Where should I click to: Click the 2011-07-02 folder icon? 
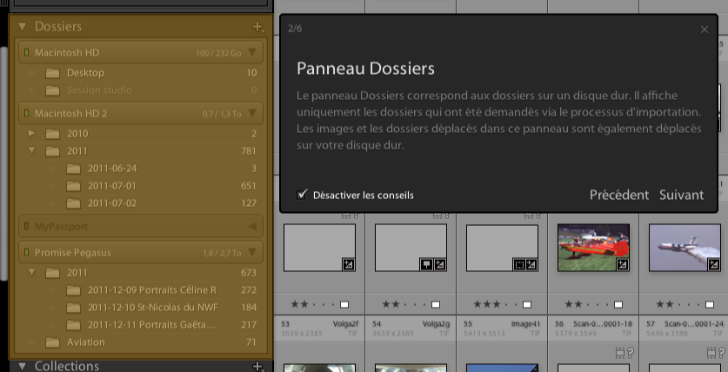[73, 203]
